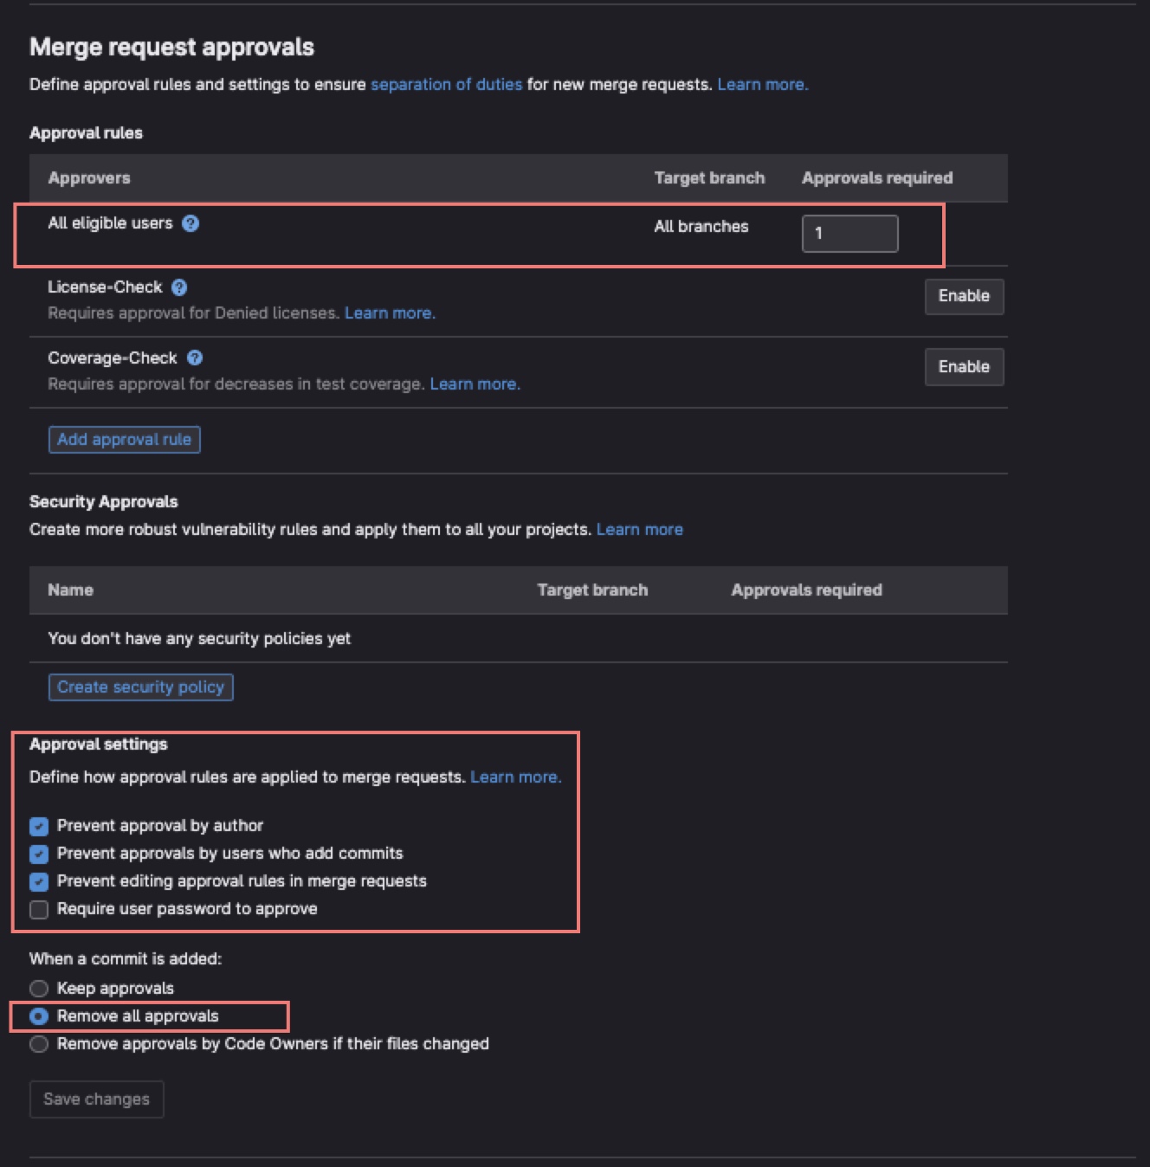1150x1167 pixels.
Task: Click the Approvers column header
Action: pos(89,178)
